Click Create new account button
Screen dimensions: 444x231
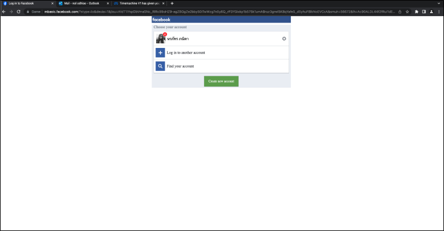click(x=221, y=81)
